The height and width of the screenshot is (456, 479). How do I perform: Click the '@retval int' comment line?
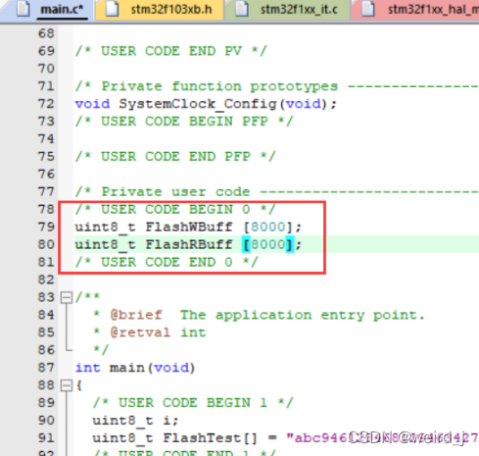tap(149, 332)
